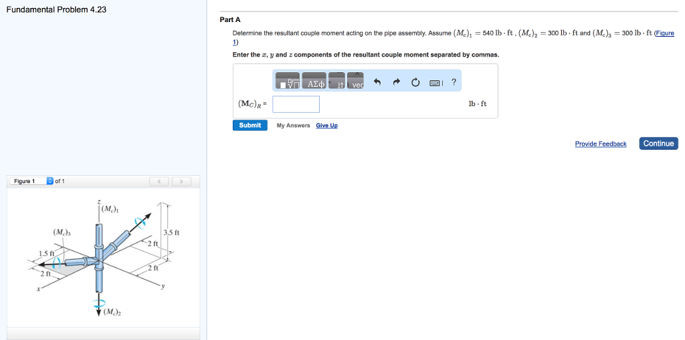Click the subscript/superscript arrows tool

coord(337,81)
